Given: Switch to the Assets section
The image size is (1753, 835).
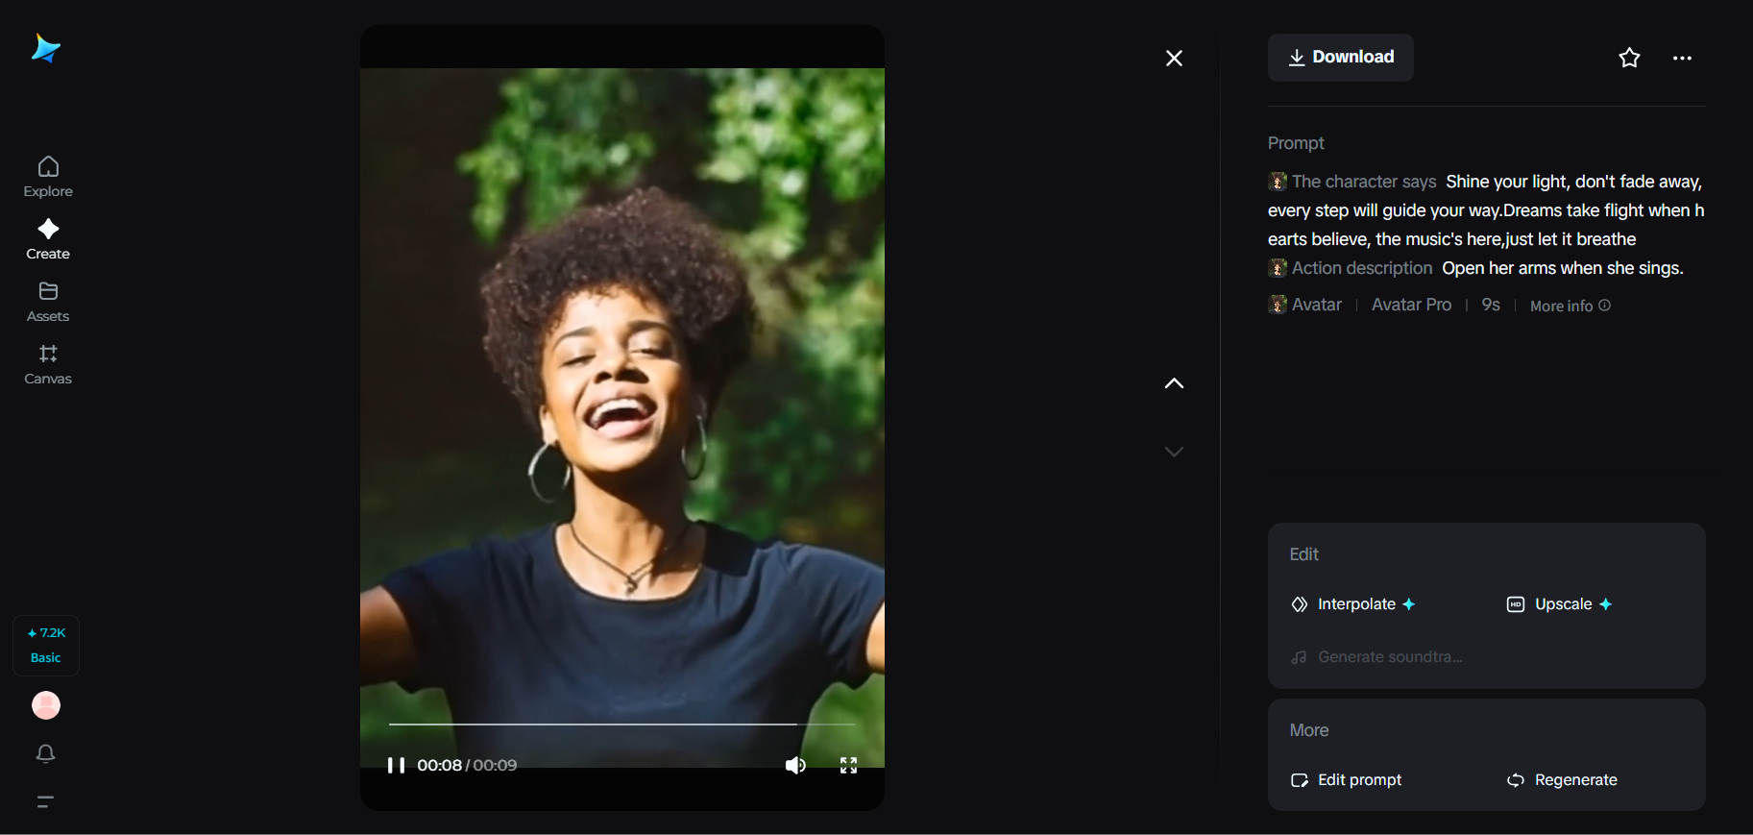Looking at the screenshot, I should (48, 302).
